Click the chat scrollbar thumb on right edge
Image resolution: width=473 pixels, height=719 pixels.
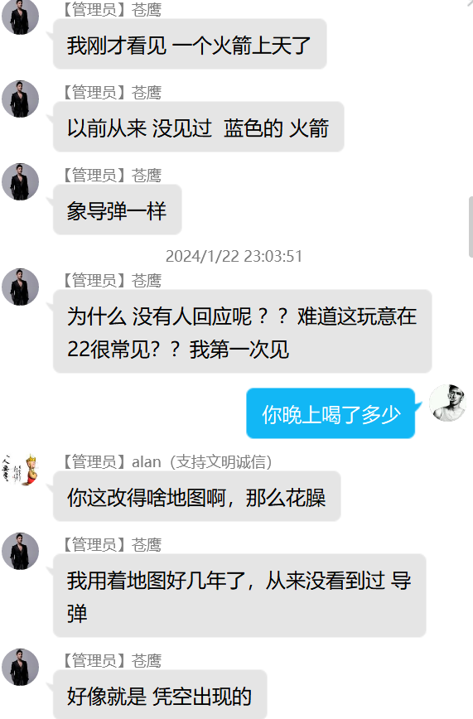(x=471, y=226)
